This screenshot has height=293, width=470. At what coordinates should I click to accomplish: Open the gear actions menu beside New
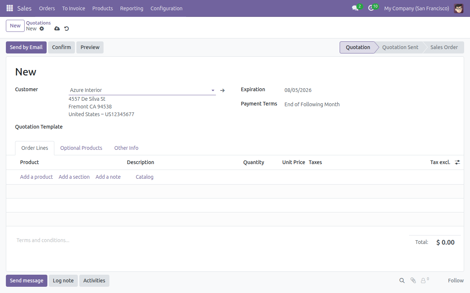(x=42, y=29)
